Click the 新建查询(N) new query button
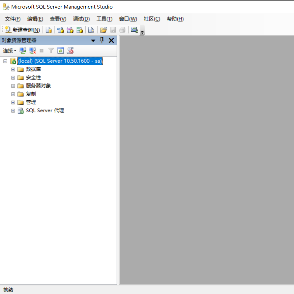294x294 pixels. [x=22, y=30]
